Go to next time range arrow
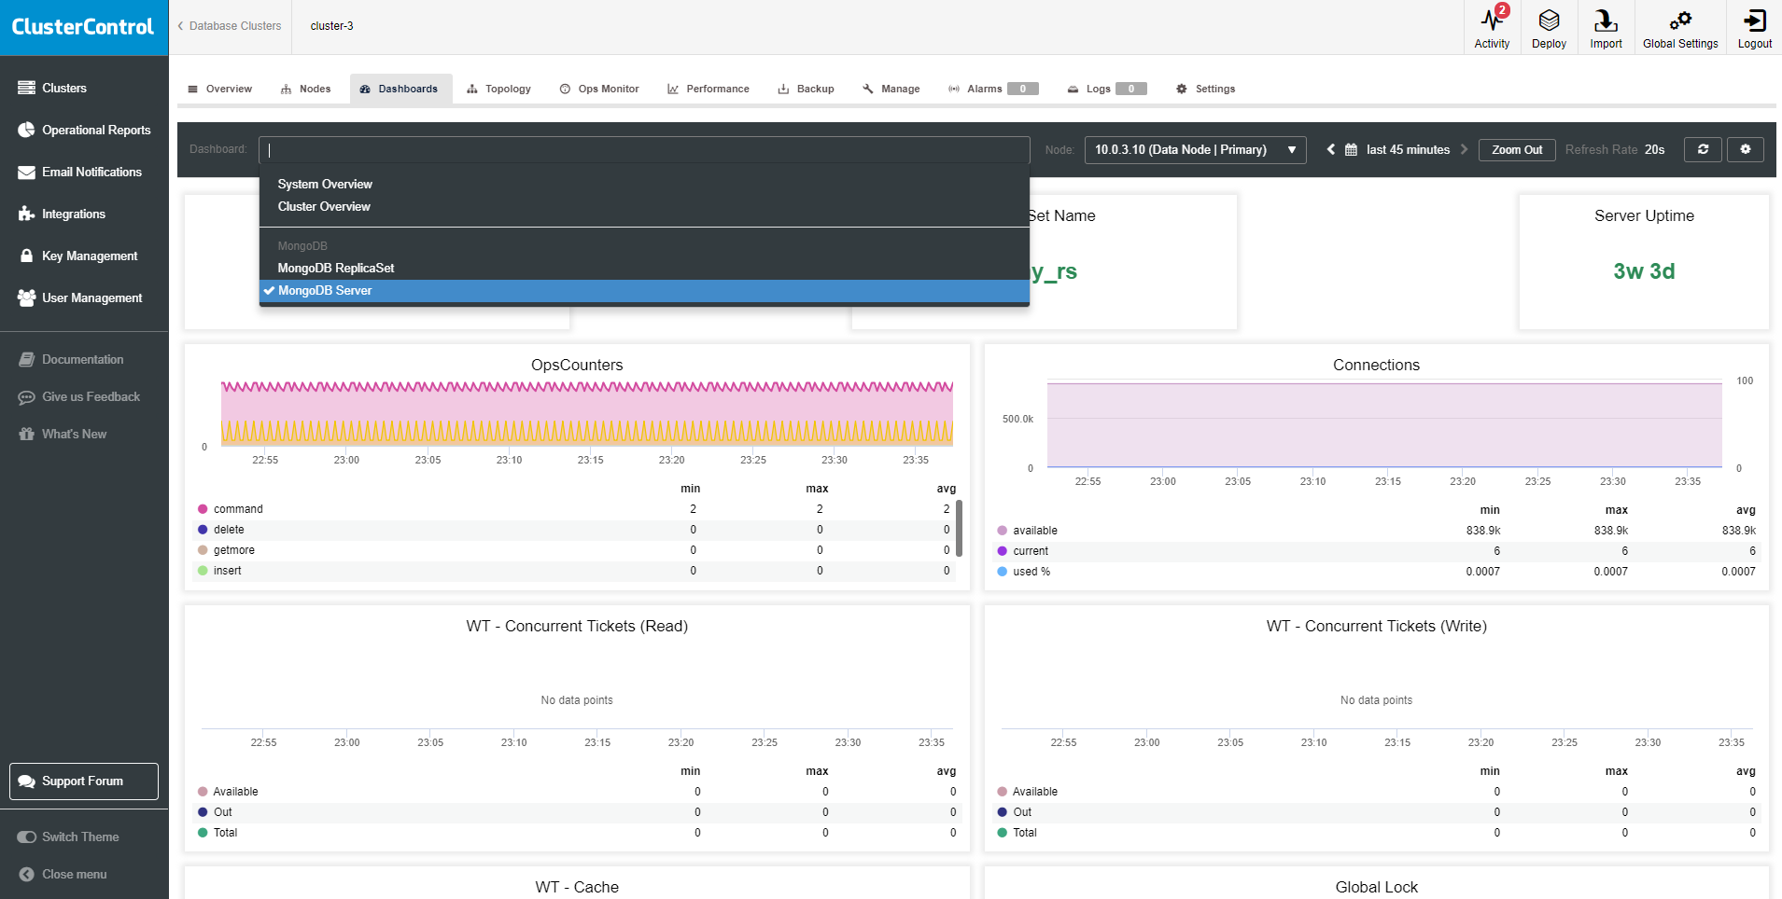The height and width of the screenshot is (899, 1782). point(1464,149)
